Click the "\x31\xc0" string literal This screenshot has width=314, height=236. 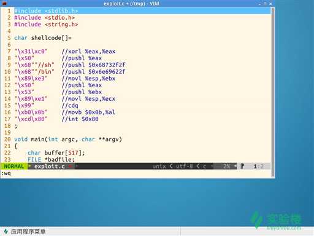click(31, 52)
